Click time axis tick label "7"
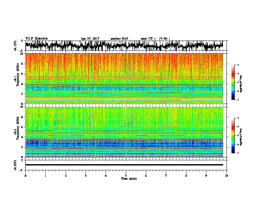255x197 pixels. 166,175
